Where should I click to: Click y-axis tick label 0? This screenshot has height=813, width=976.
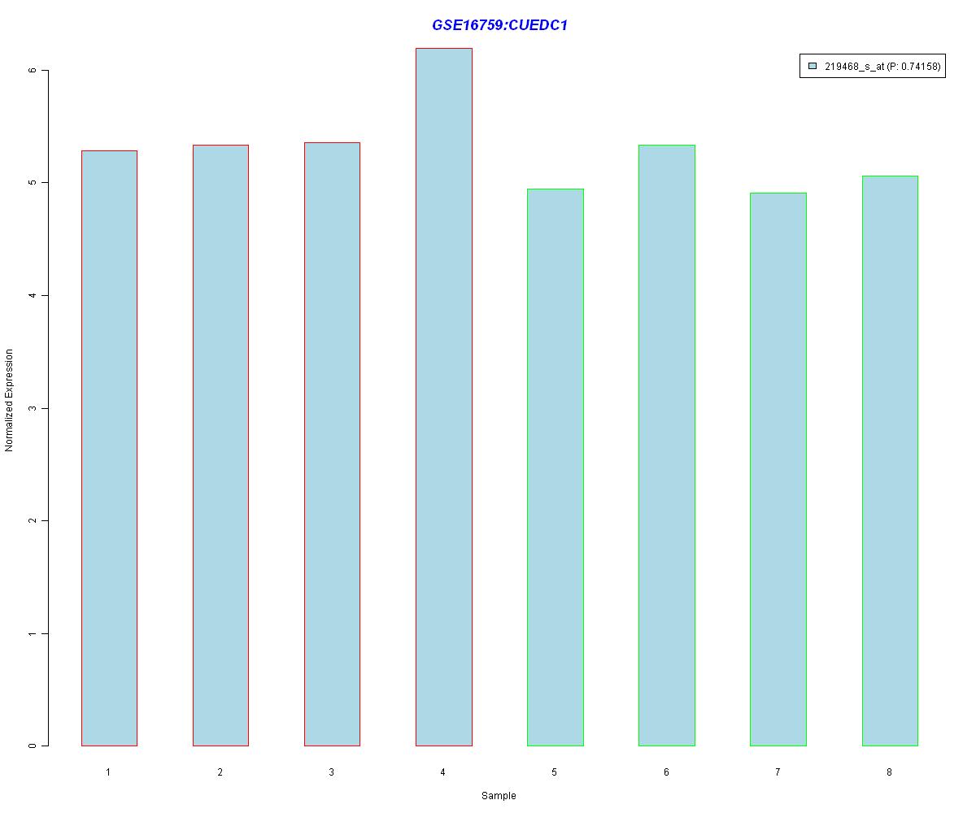click(x=32, y=746)
